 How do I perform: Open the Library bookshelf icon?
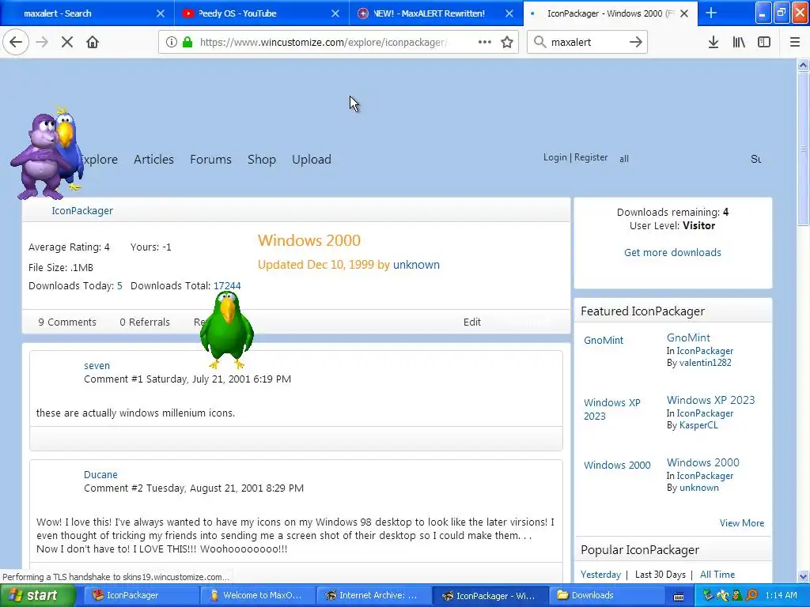739,42
